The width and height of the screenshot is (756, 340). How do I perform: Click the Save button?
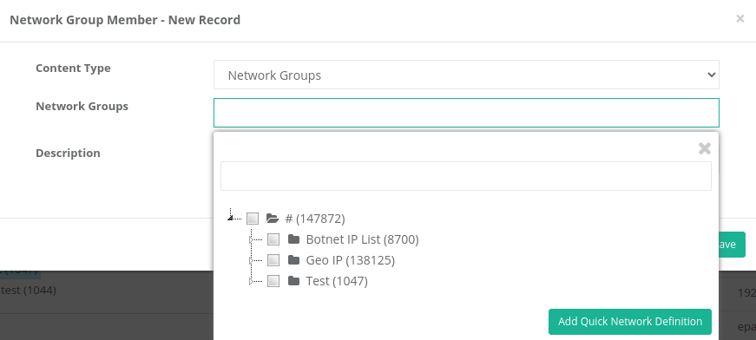728,245
